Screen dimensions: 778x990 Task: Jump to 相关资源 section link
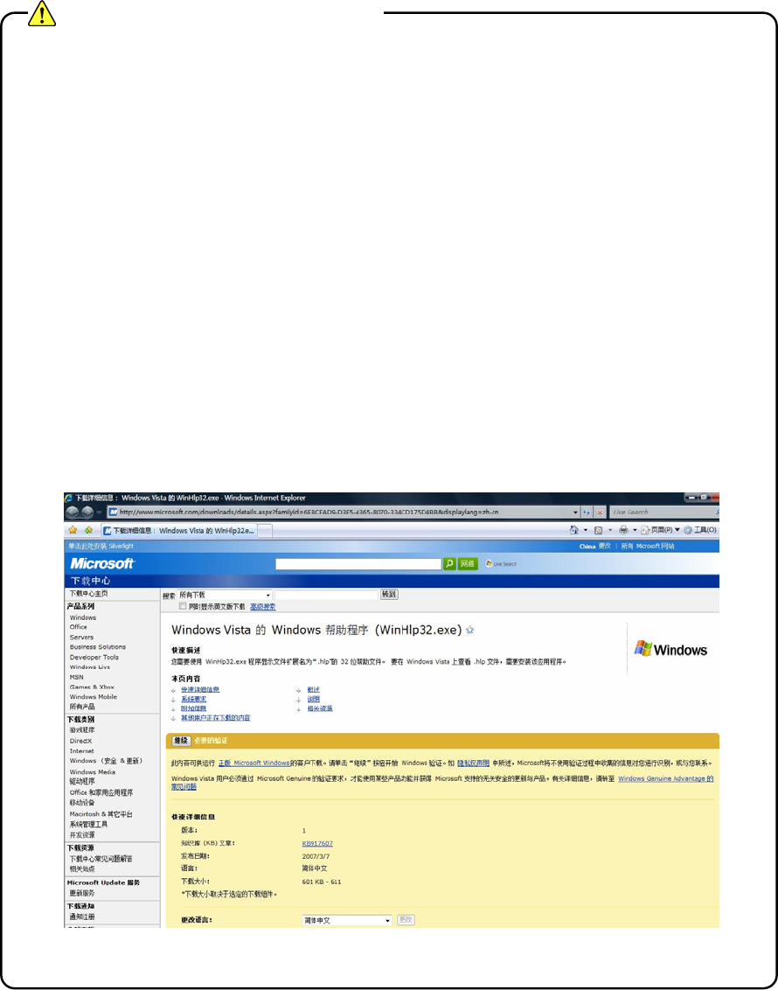[x=320, y=709]
